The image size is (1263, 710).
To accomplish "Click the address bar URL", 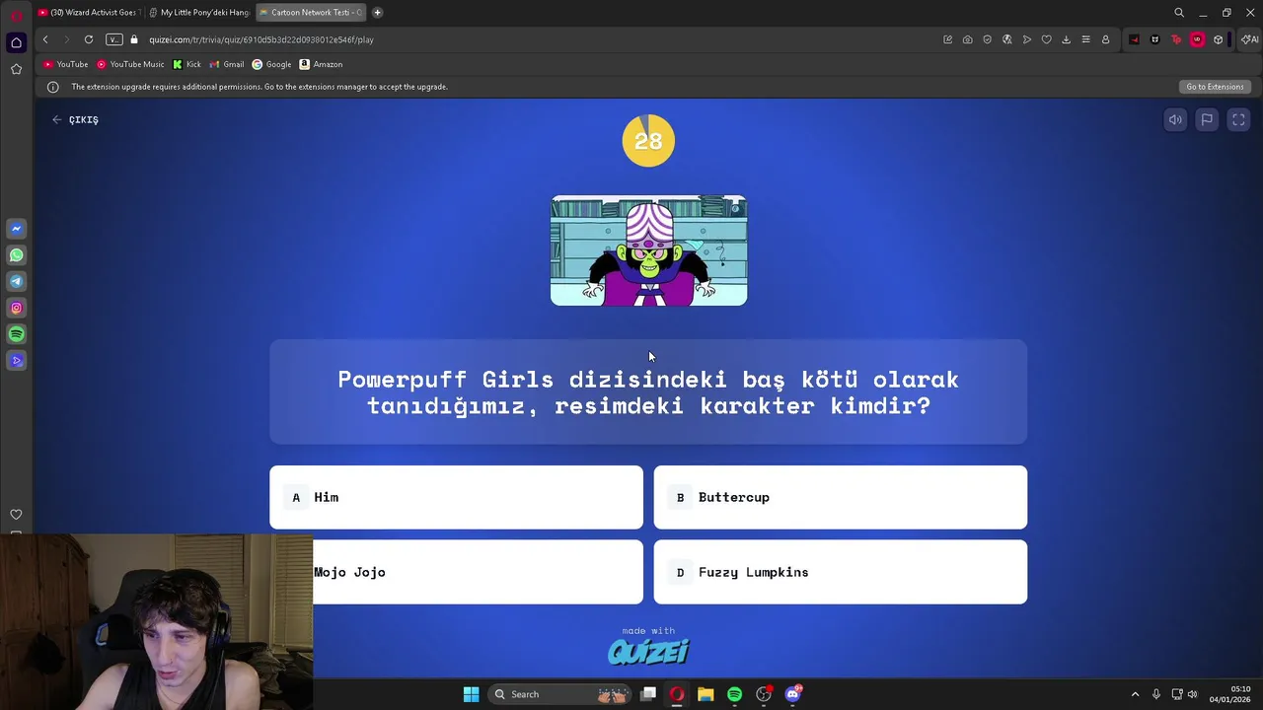I will [x=261, y=39].
